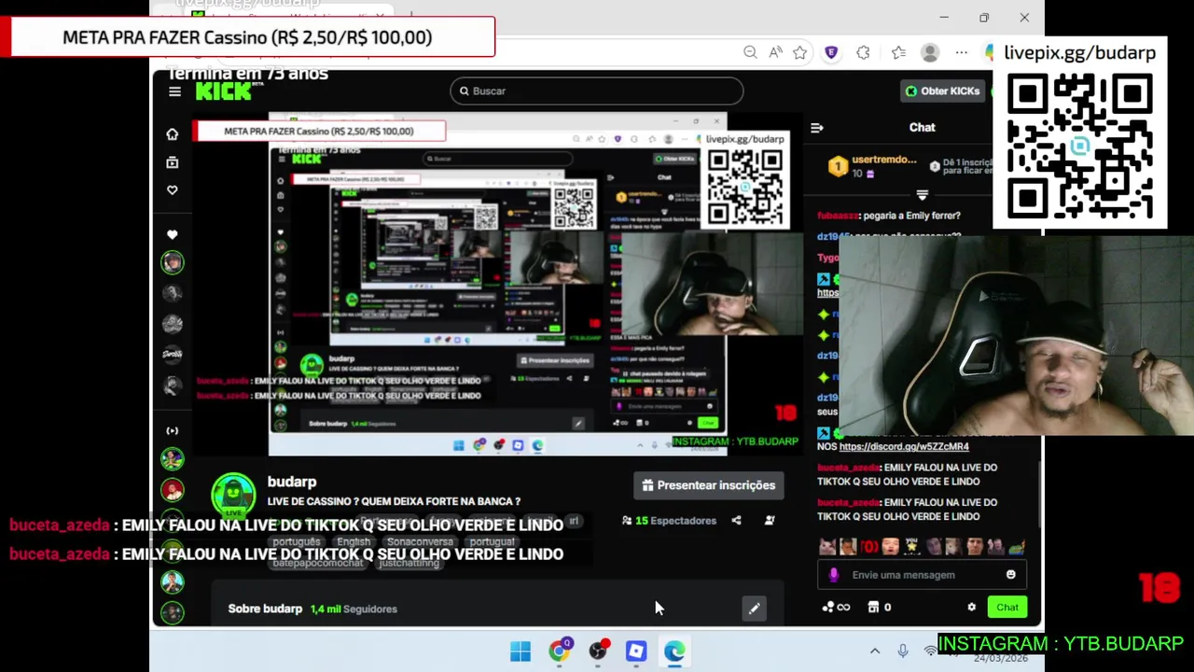
Task: Open Google Chrome from the taskbar
Action: coord(560,651)
